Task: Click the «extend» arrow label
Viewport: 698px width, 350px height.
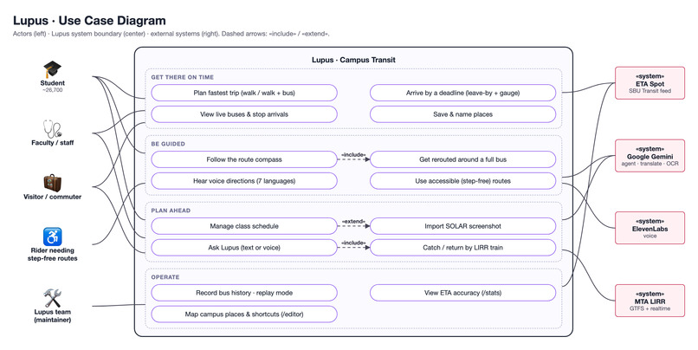Action: click(353, 221)
